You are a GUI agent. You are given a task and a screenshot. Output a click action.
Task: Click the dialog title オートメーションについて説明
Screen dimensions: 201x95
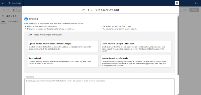coord(100,10)
